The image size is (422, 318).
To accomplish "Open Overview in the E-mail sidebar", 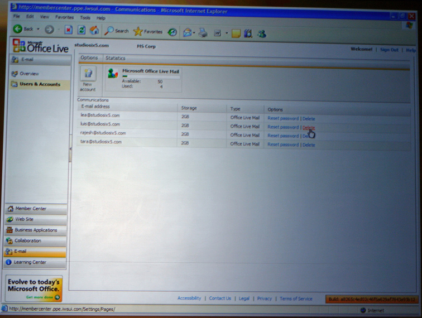I will coord(29,74).
